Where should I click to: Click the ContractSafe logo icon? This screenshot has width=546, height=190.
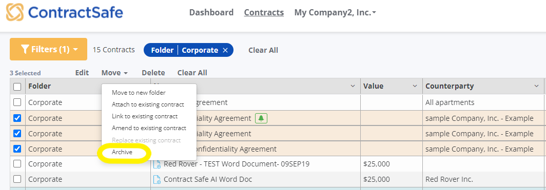click(14, 12)
